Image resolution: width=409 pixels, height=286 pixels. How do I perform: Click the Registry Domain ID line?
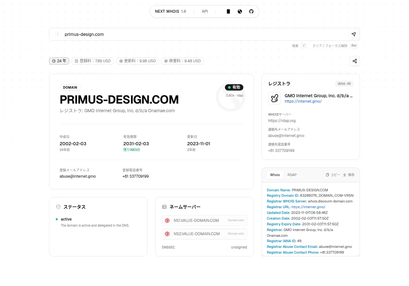click(310, 195)
